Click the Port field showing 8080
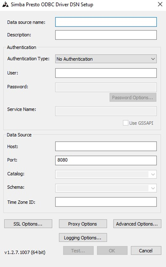Image resolution: width=166 pixels, height=267 pixels. tap(106, 160)
